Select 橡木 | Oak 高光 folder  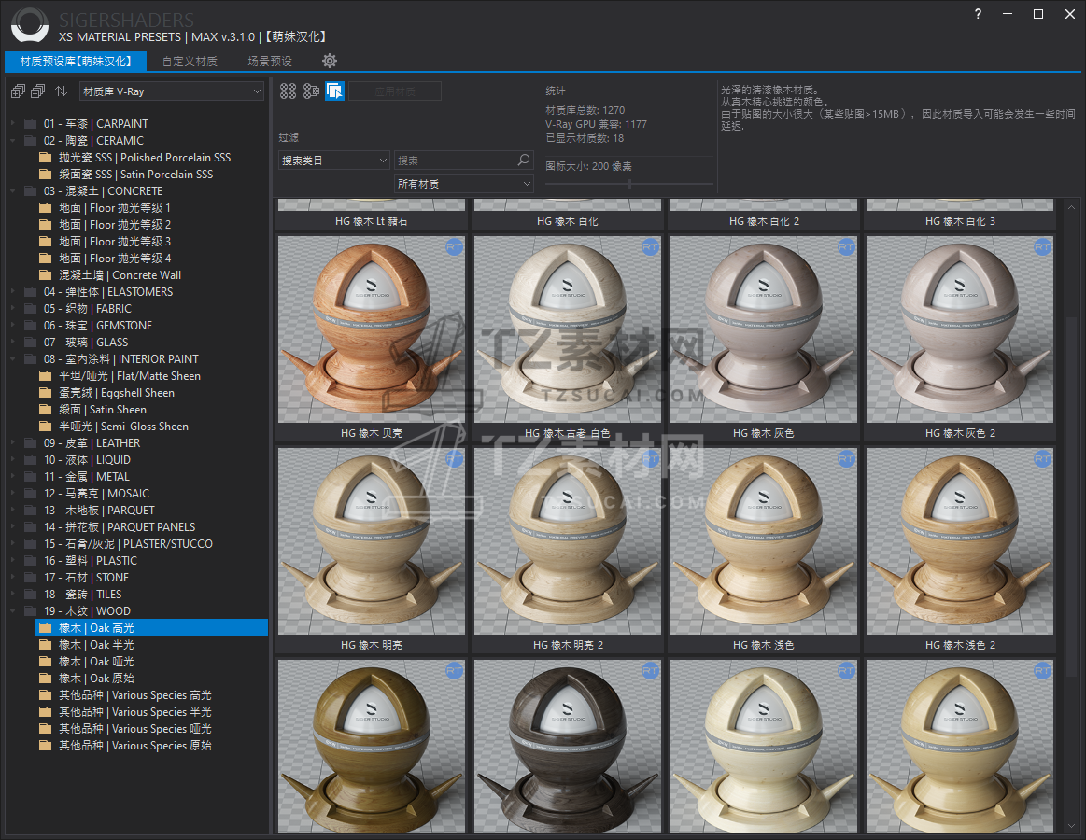[151, 627]
